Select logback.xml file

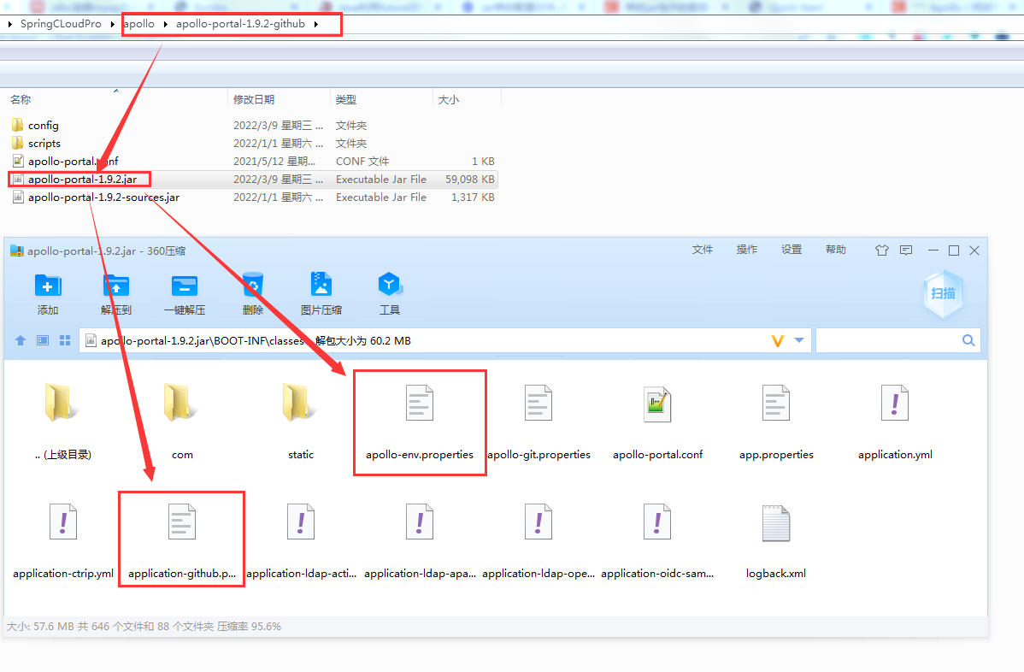(x=776, y=540)
